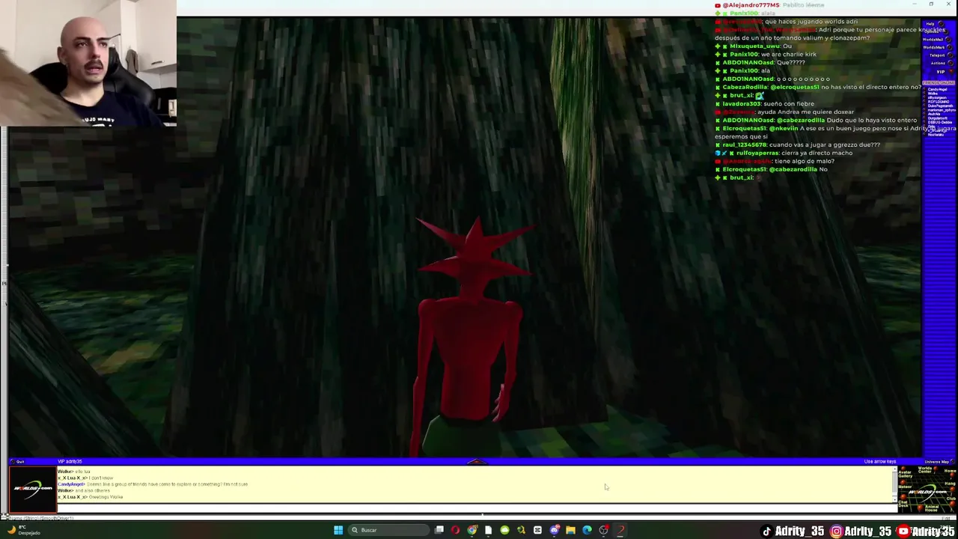Screen dimensions: 958x539
Task: Open File Explorer from the taskbar
Action: tap(570, 530)
